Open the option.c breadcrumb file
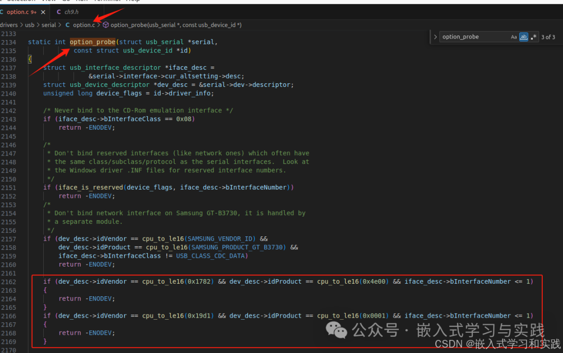 click(x=83, y=25)
